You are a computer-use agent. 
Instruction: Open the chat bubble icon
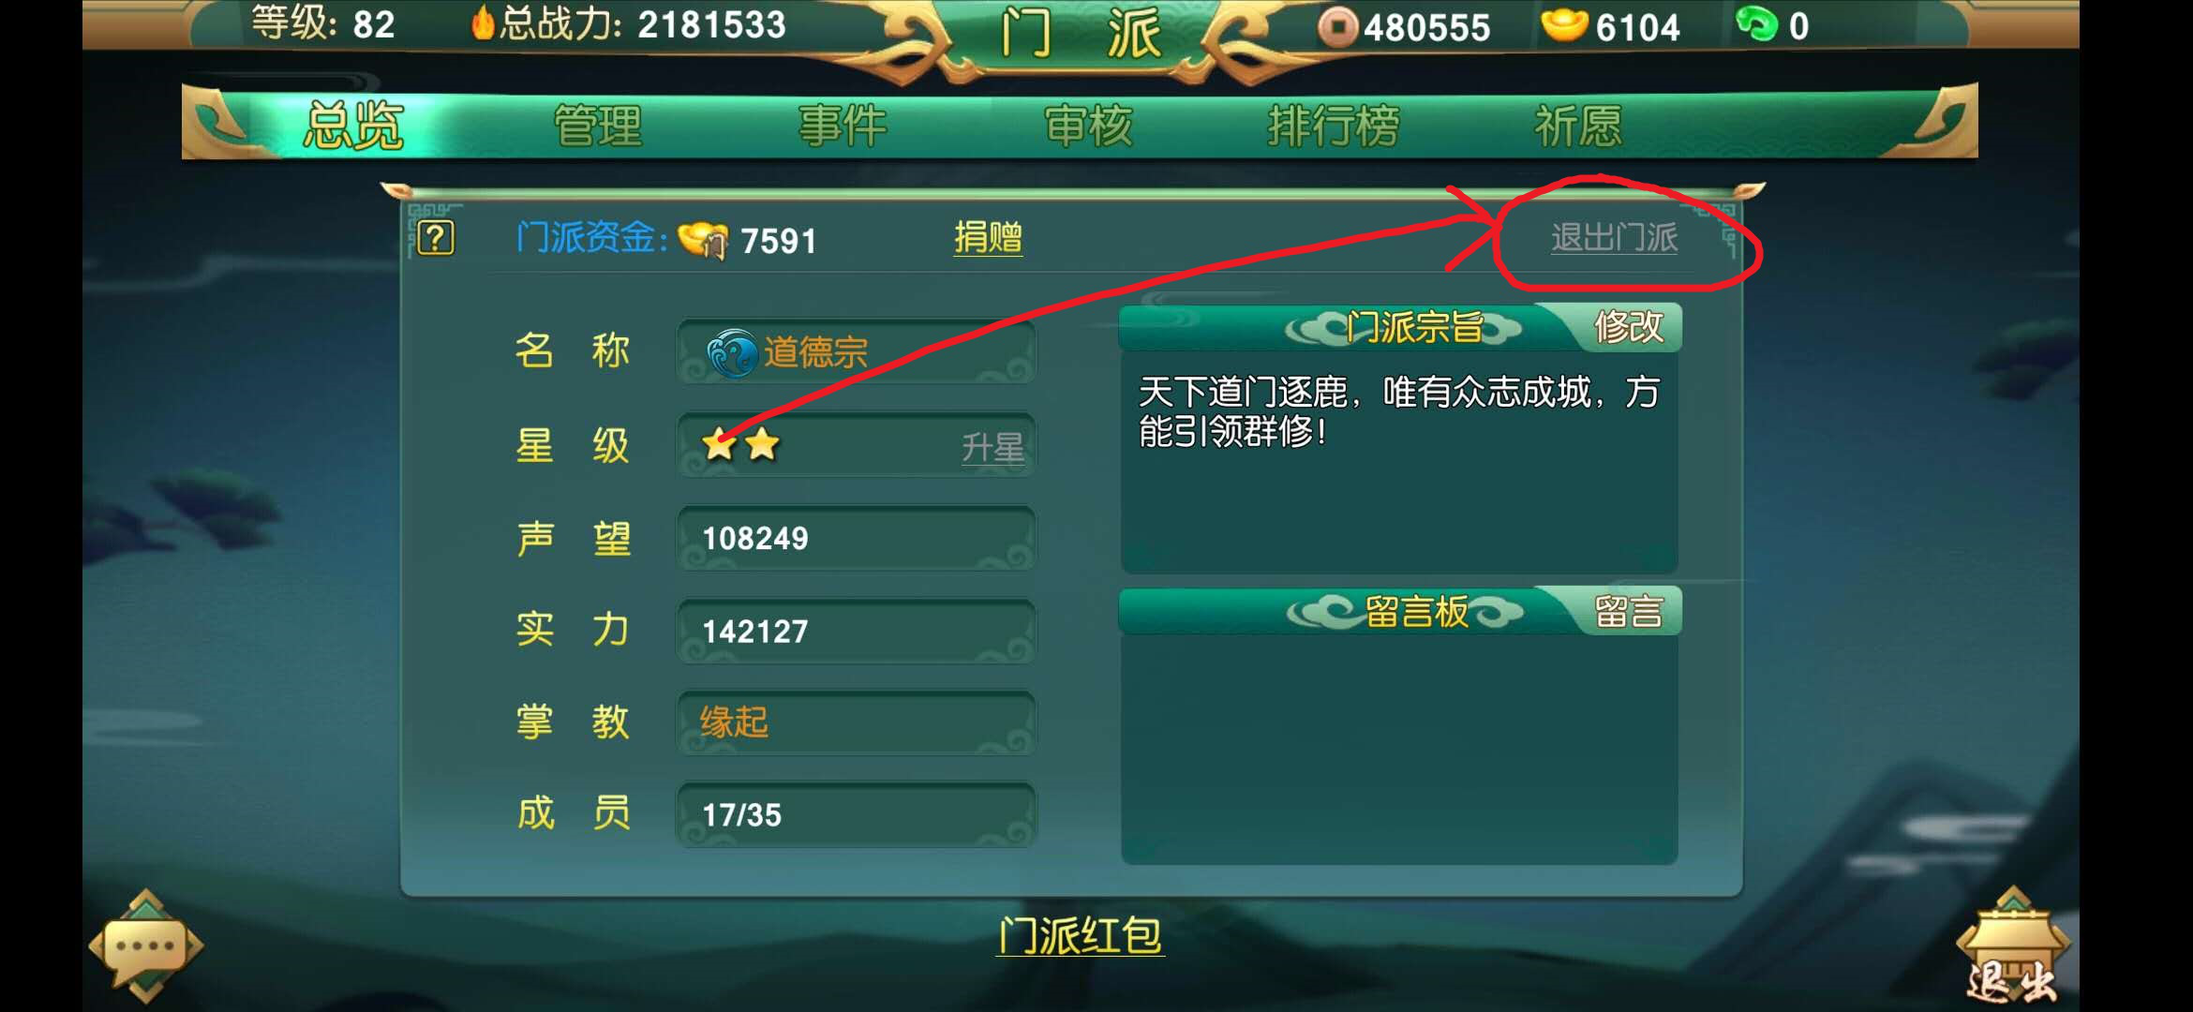tap(146, 946)
